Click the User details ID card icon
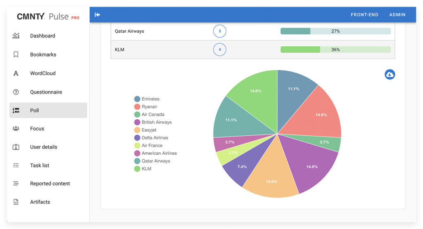Viewport: 423px width, 229px height. pyautogui.click(x=16, y=147)
